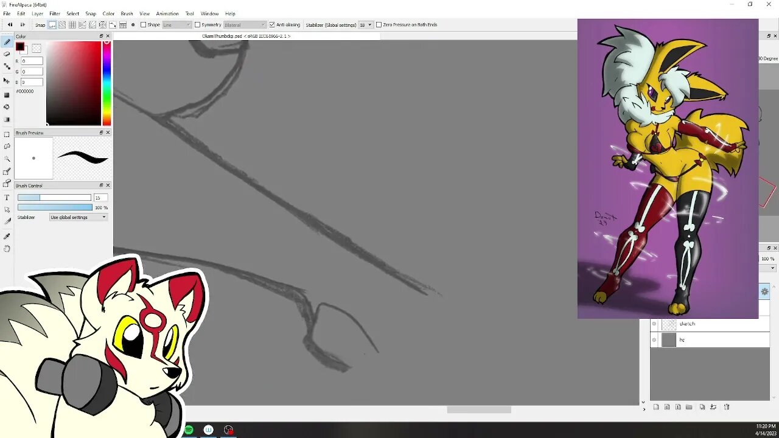Switch to OkamiThumbdg.psd document tab
Viewport: 779px width, 438px height.
click(246, 36)
